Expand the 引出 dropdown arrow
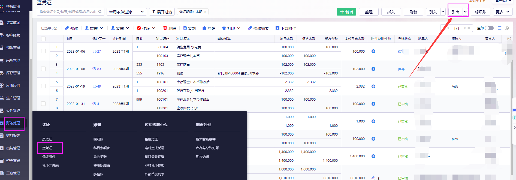 point(465,12)
